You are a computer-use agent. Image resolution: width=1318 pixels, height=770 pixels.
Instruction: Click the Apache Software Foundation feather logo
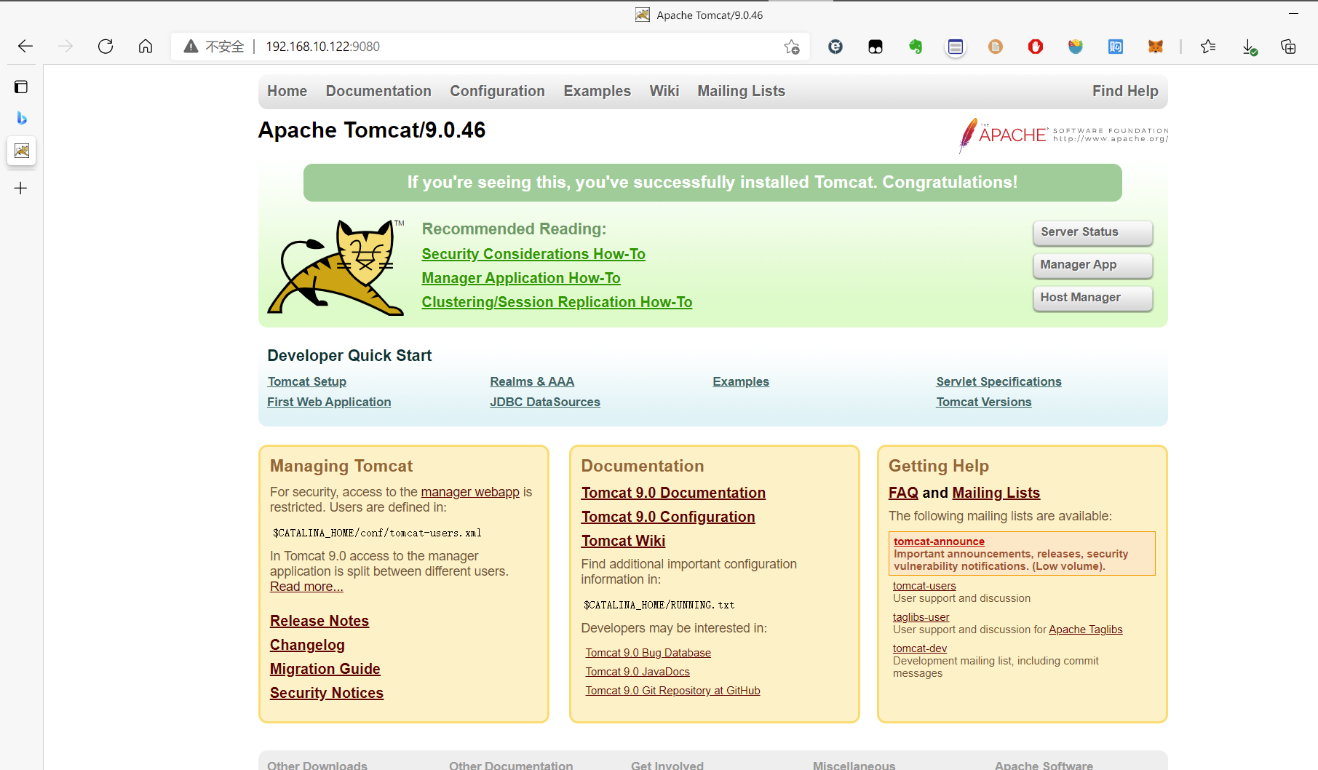point(1063,135)
